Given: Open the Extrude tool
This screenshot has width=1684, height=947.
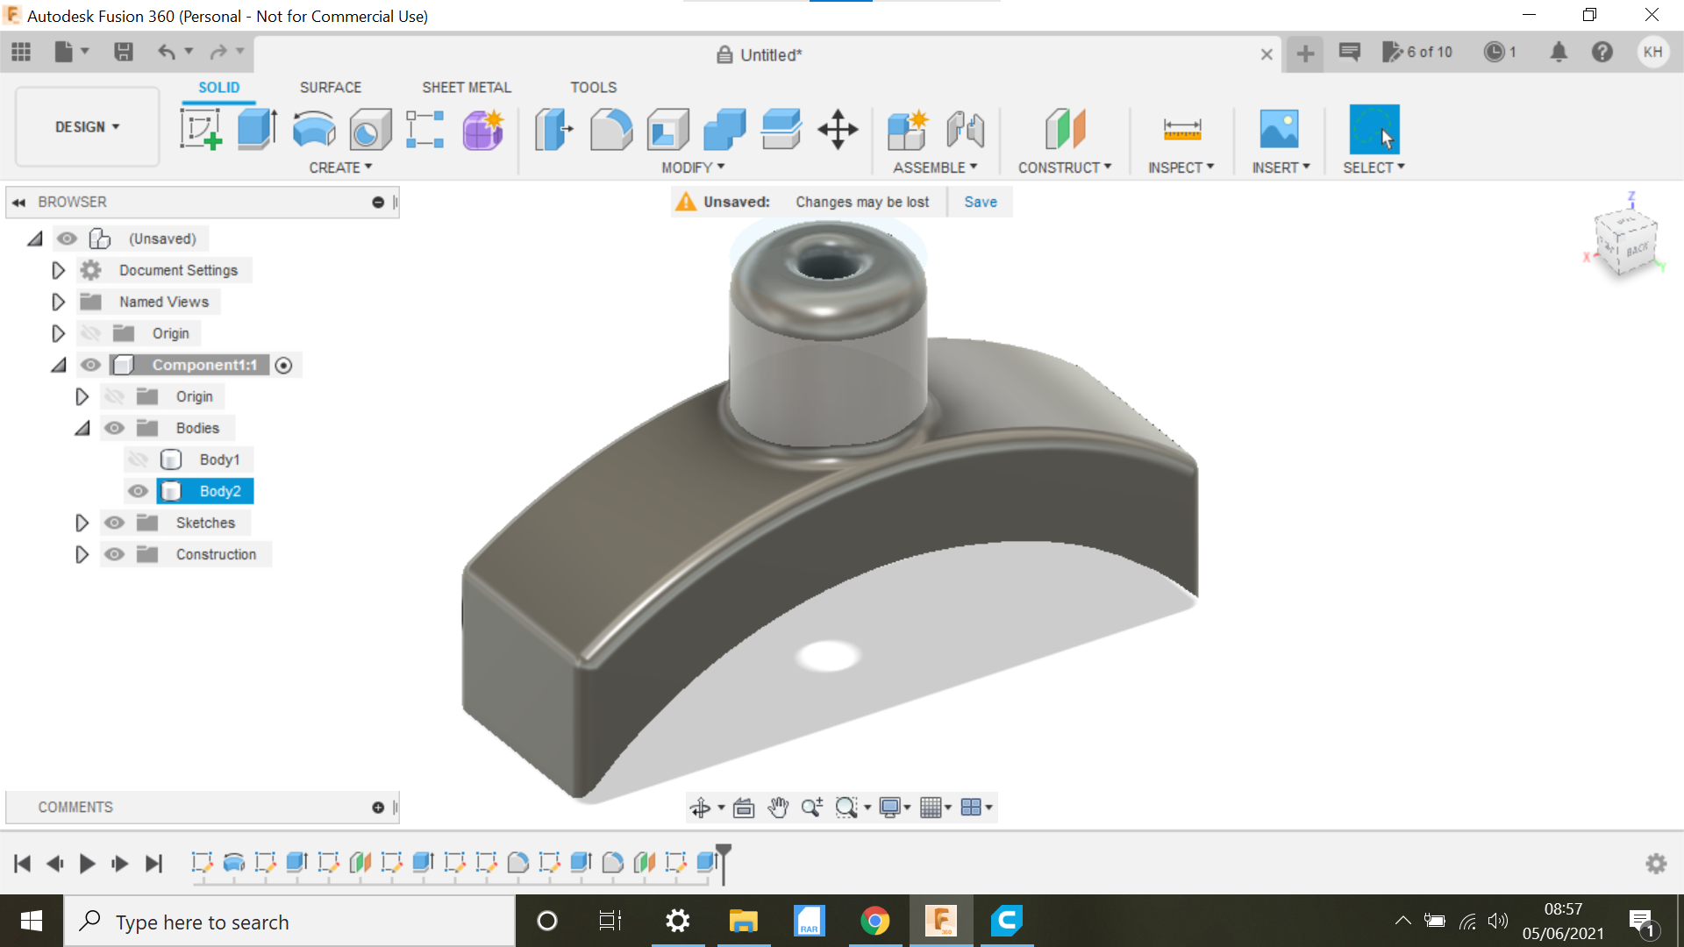Looking at the screenshot, I should [x=256, y=129].
